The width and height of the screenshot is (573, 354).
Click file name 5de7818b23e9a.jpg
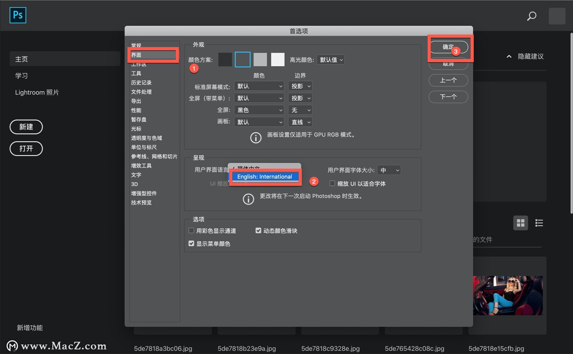coord(247,348)
